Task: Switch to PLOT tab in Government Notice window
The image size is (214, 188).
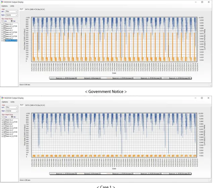Action: (21, 9)
